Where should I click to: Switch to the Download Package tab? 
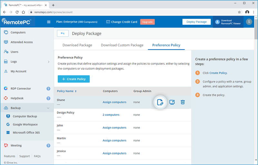click(77, 45)
